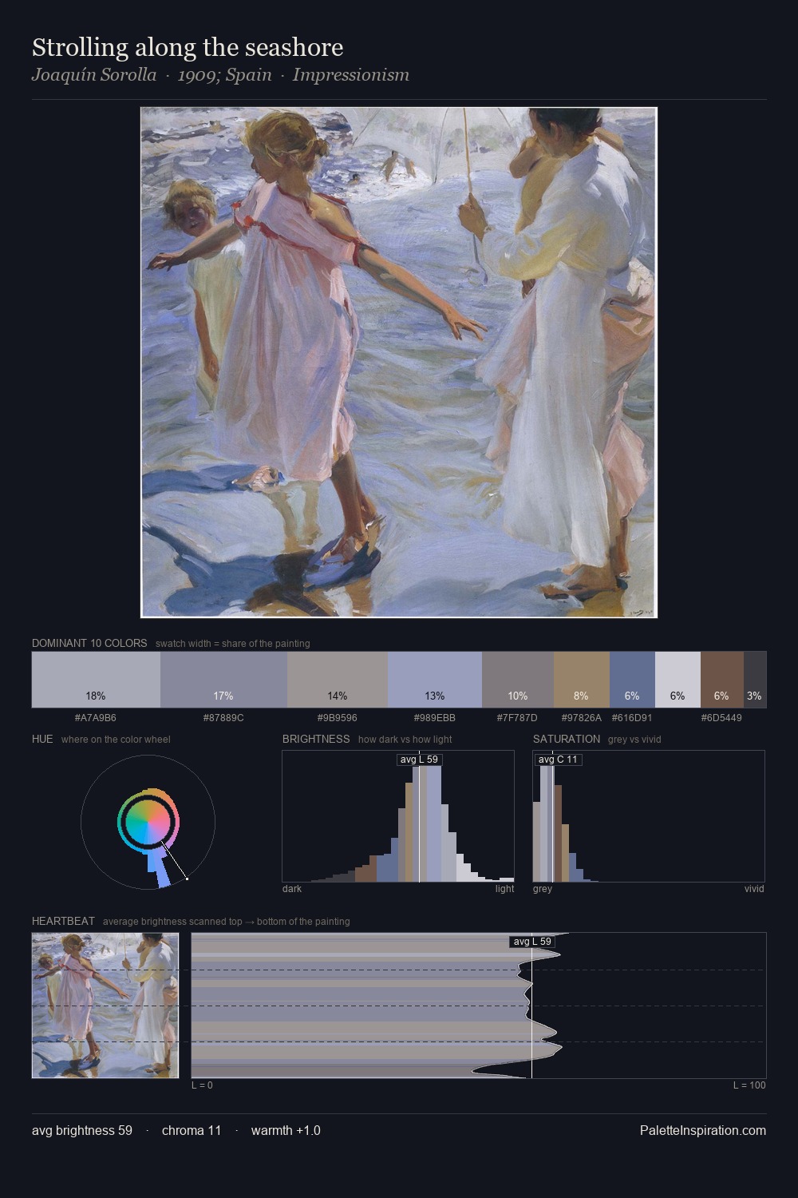This screenshot has height=1198, width=798.
Task: Click the brightness histogram chart
Action: tap(398, 816)
